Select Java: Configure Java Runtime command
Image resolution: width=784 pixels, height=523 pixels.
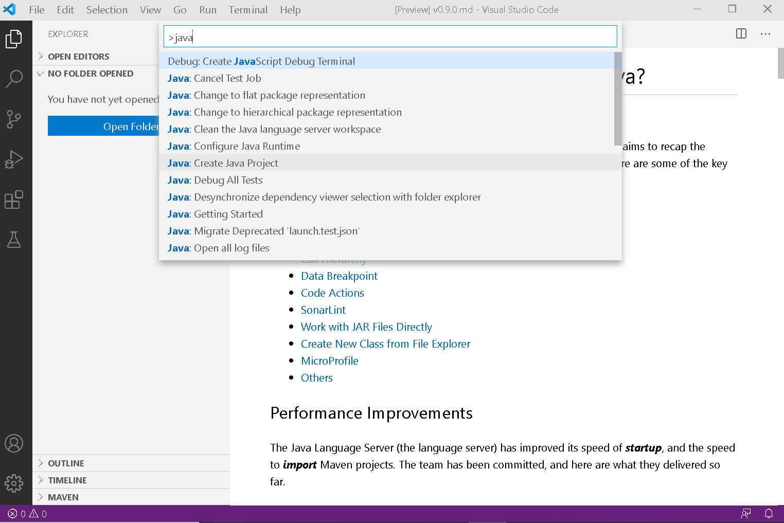386,146
